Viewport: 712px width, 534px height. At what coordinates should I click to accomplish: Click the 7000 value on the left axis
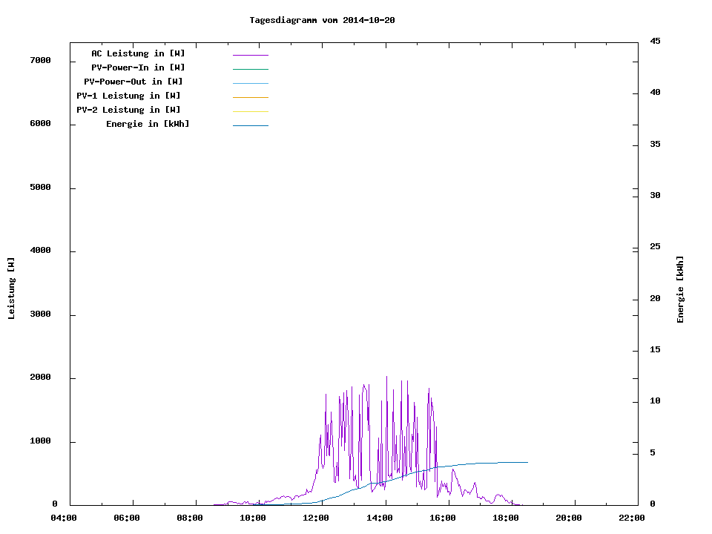(x=39, y=60)
